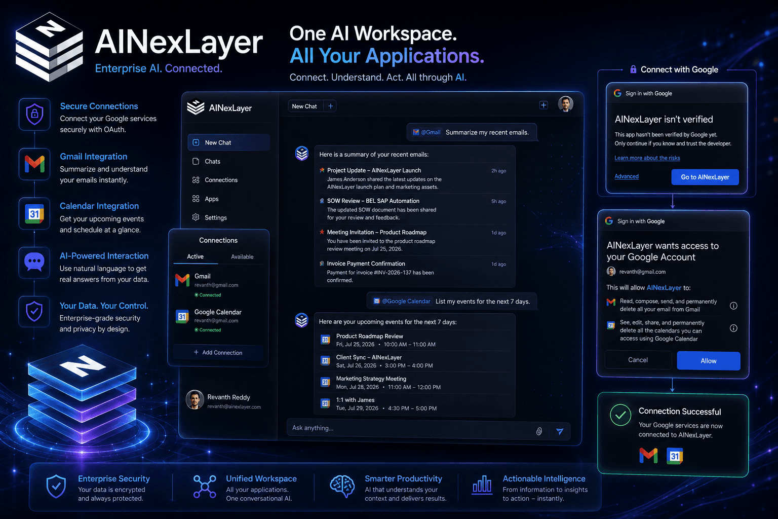Click the lock icon beside Connect with Google

633,69
